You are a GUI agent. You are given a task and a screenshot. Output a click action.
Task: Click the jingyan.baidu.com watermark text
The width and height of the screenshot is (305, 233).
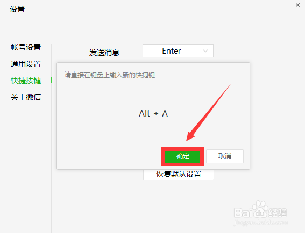[261, 222]
